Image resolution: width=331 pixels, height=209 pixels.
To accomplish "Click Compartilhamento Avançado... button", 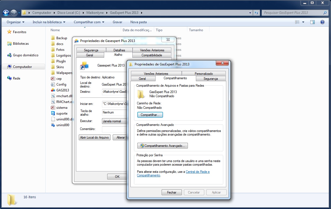I will [162, 146].
